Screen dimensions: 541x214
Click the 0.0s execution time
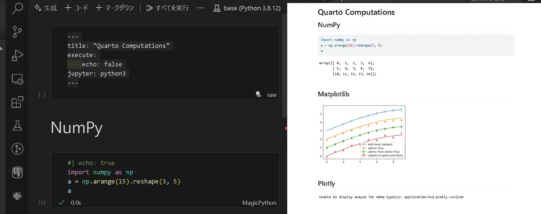tap(76, 203)
